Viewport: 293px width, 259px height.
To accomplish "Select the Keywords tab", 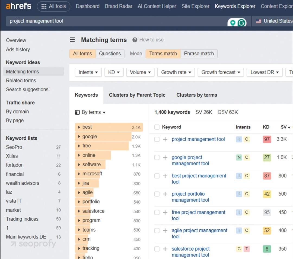I will click(86, 95).
